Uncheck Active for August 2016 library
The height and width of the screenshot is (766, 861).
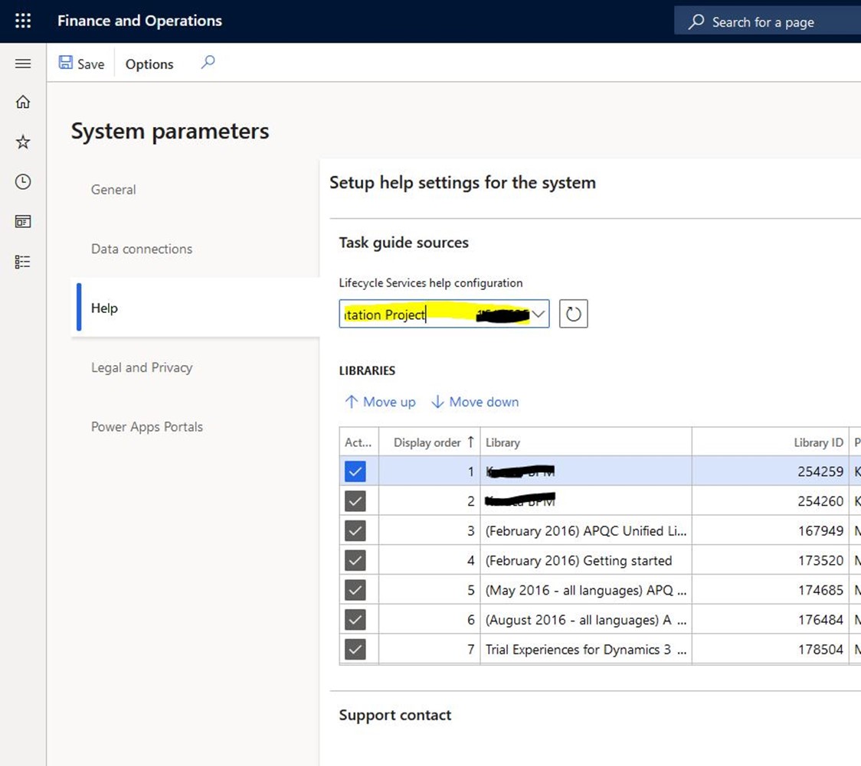pos(355,620)
